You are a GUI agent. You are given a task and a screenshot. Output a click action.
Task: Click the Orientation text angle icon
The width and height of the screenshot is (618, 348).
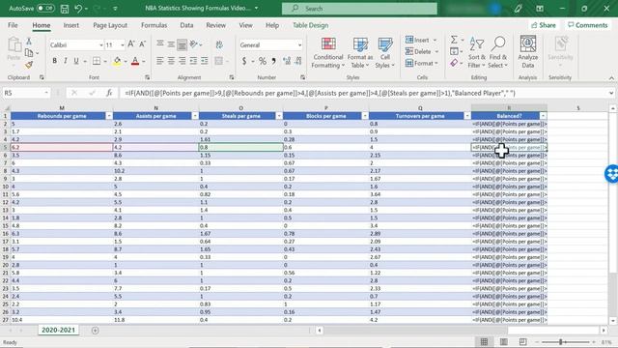(193, 44)
